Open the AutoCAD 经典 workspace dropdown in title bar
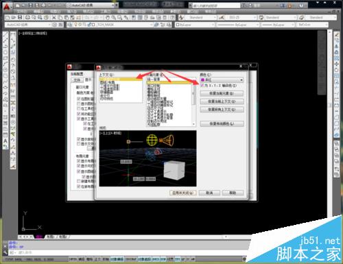Viewport: 343px width, 264px height. [93, 5]
